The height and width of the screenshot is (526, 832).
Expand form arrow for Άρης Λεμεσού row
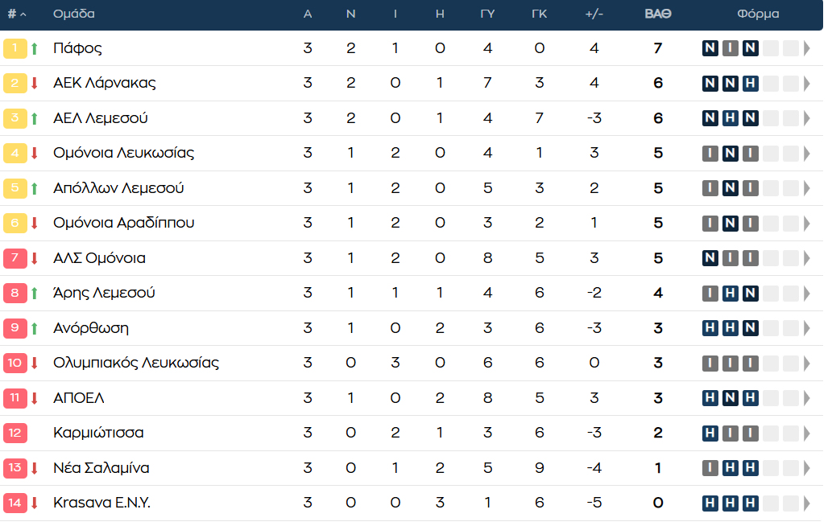(x=807, y=293)
